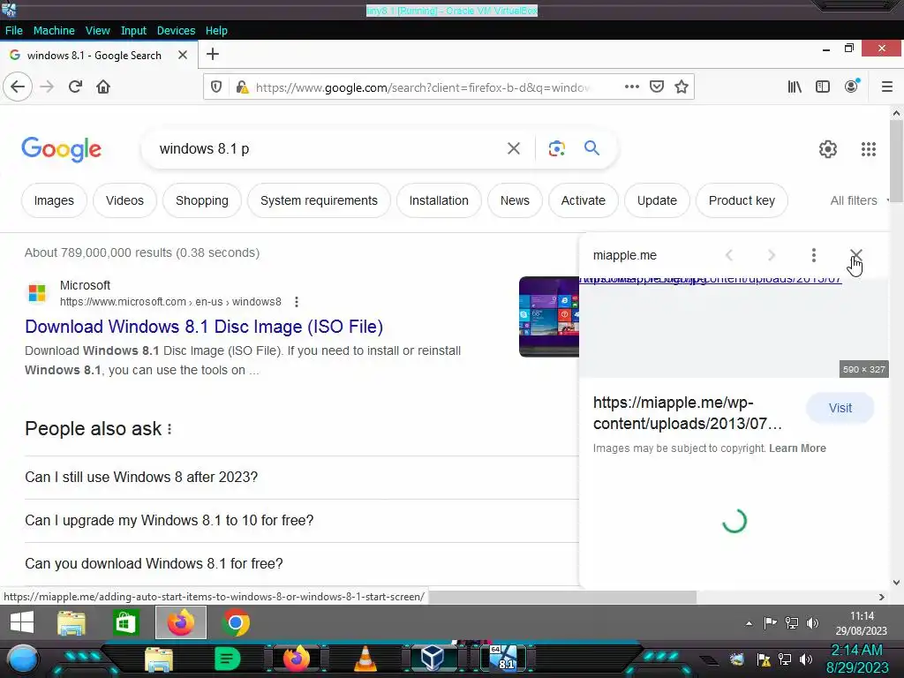904x678 pixels.
Task: Open the https://miapple.me/wp-content link title
Action: [687, 413]
